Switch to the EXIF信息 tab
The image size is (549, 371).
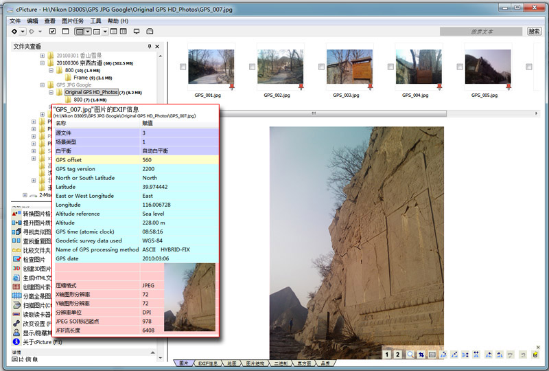click(207, 363)
